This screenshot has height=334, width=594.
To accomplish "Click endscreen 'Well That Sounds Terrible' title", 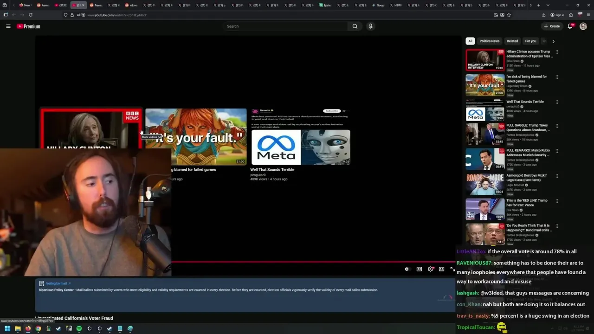I will click(x=272, y=170).
